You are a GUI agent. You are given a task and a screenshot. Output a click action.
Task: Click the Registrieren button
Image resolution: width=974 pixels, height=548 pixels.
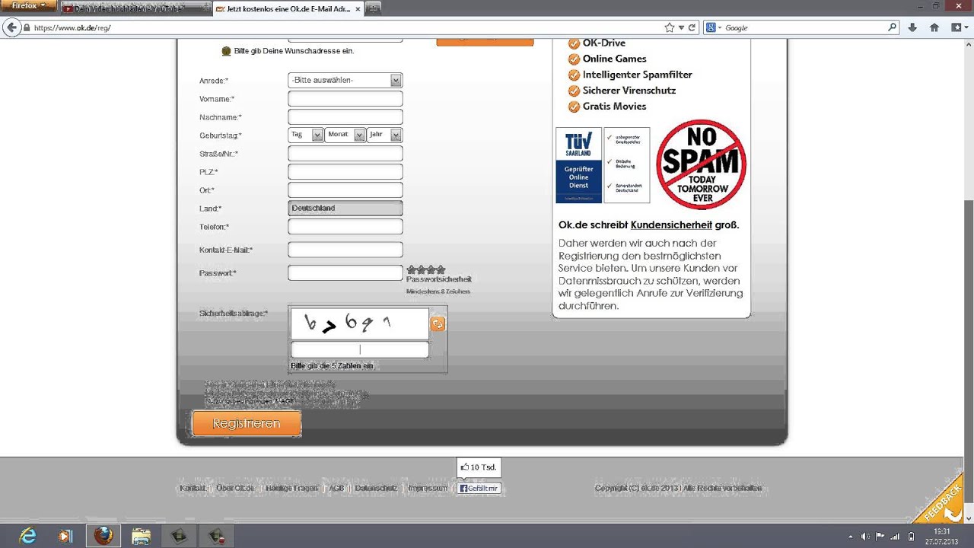coord(247,423)
